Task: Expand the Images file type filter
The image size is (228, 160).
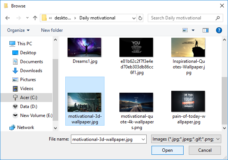Action: click(x=186, y=139)
